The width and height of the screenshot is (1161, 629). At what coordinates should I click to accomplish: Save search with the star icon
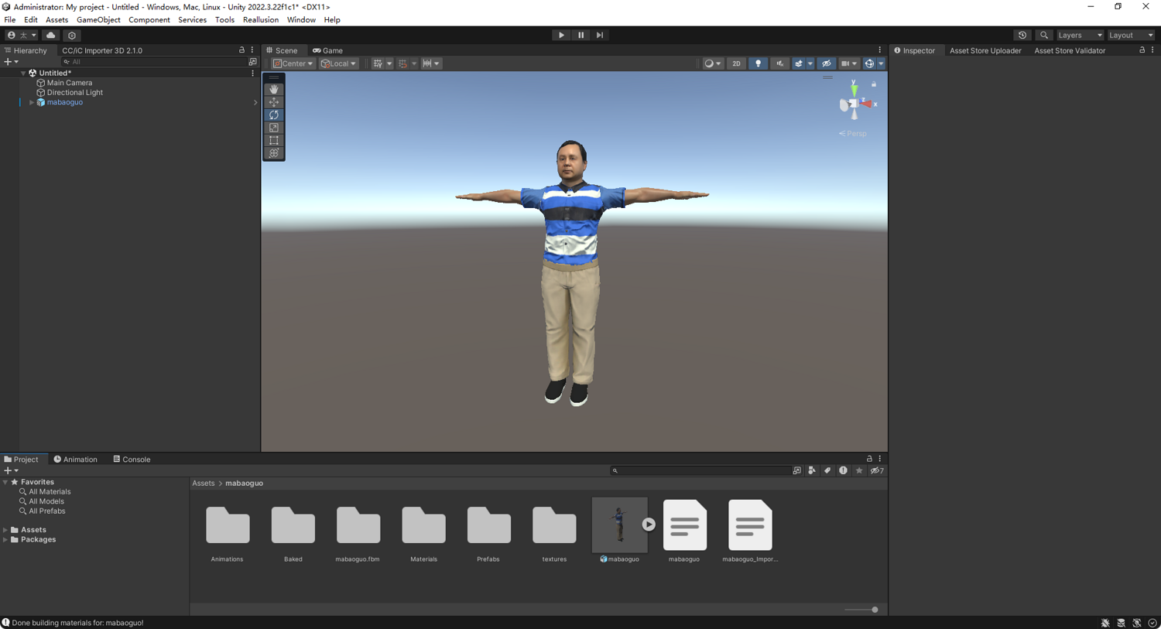click(859, 470)
